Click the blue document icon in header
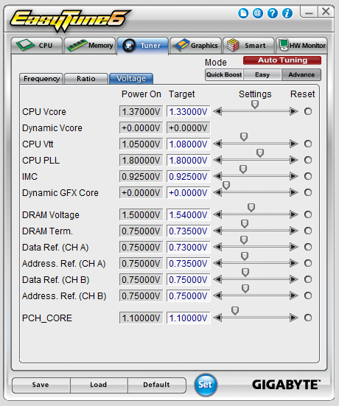This screenshot has width=339, height=406. tap(243, 13)
